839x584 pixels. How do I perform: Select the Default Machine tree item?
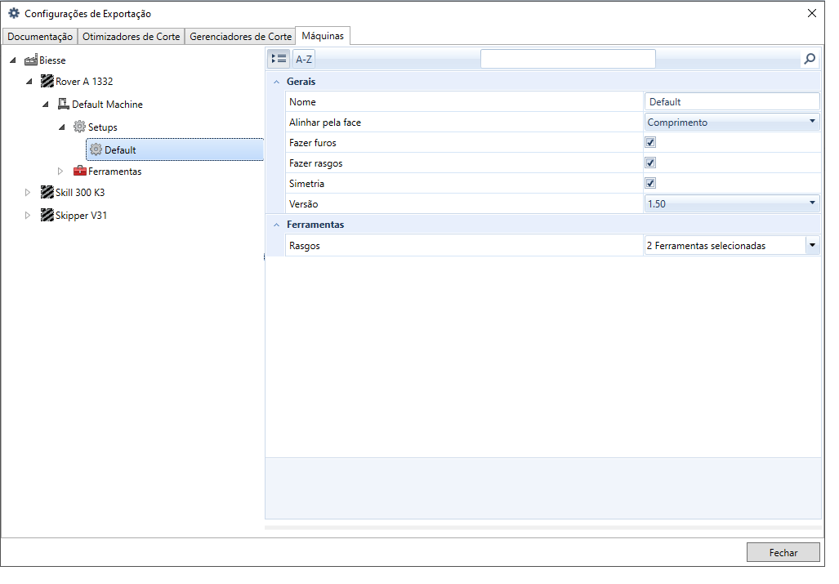tap(108, 105)
